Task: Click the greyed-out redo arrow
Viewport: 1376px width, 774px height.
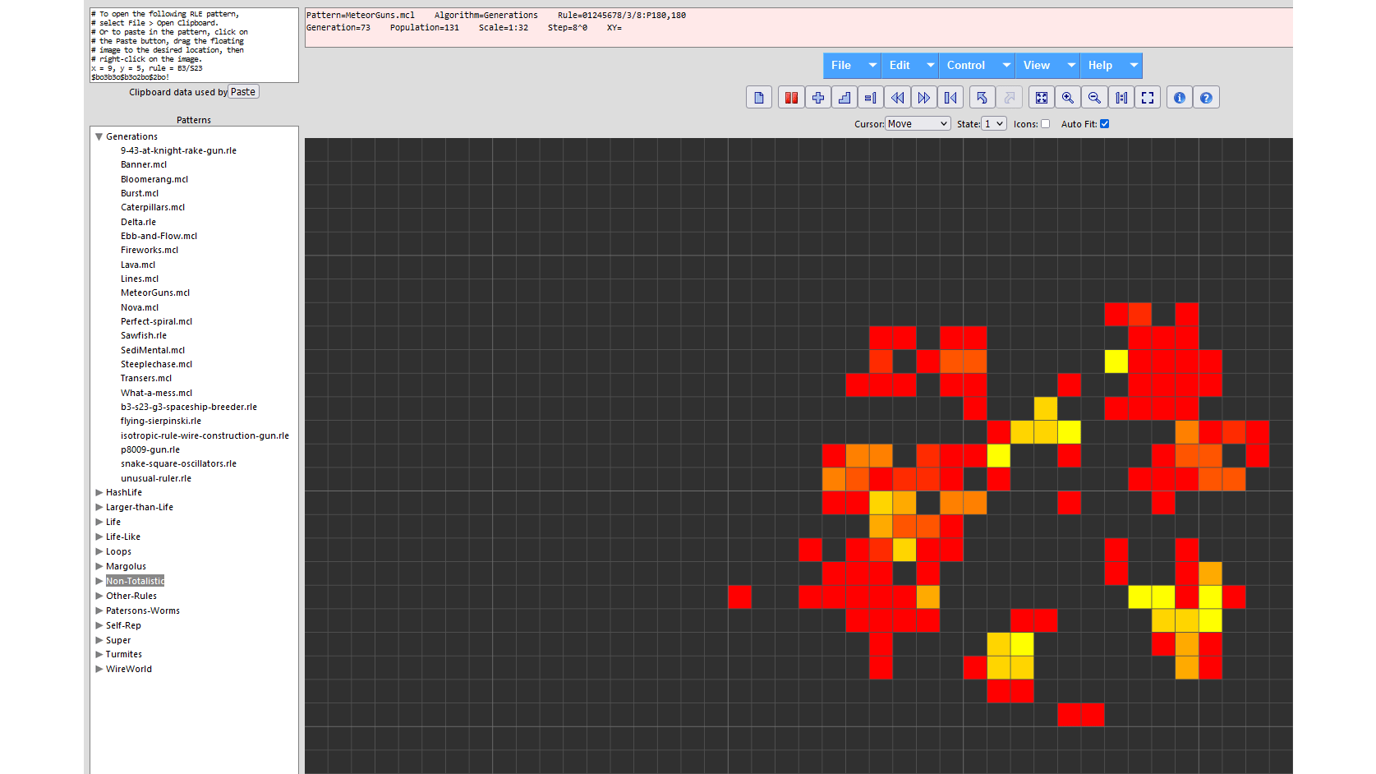Action: tap(1010, 98)
